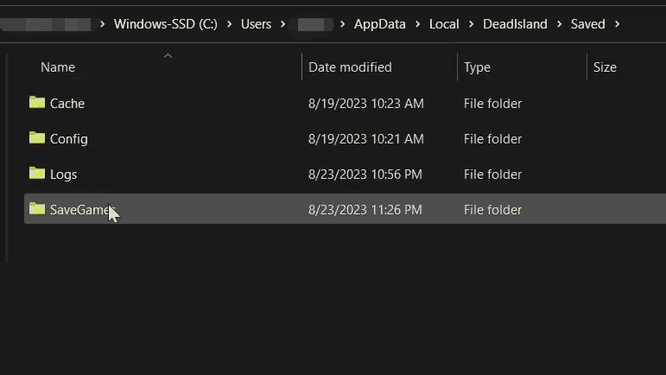Sort by the Name column header

click(58, 67)
